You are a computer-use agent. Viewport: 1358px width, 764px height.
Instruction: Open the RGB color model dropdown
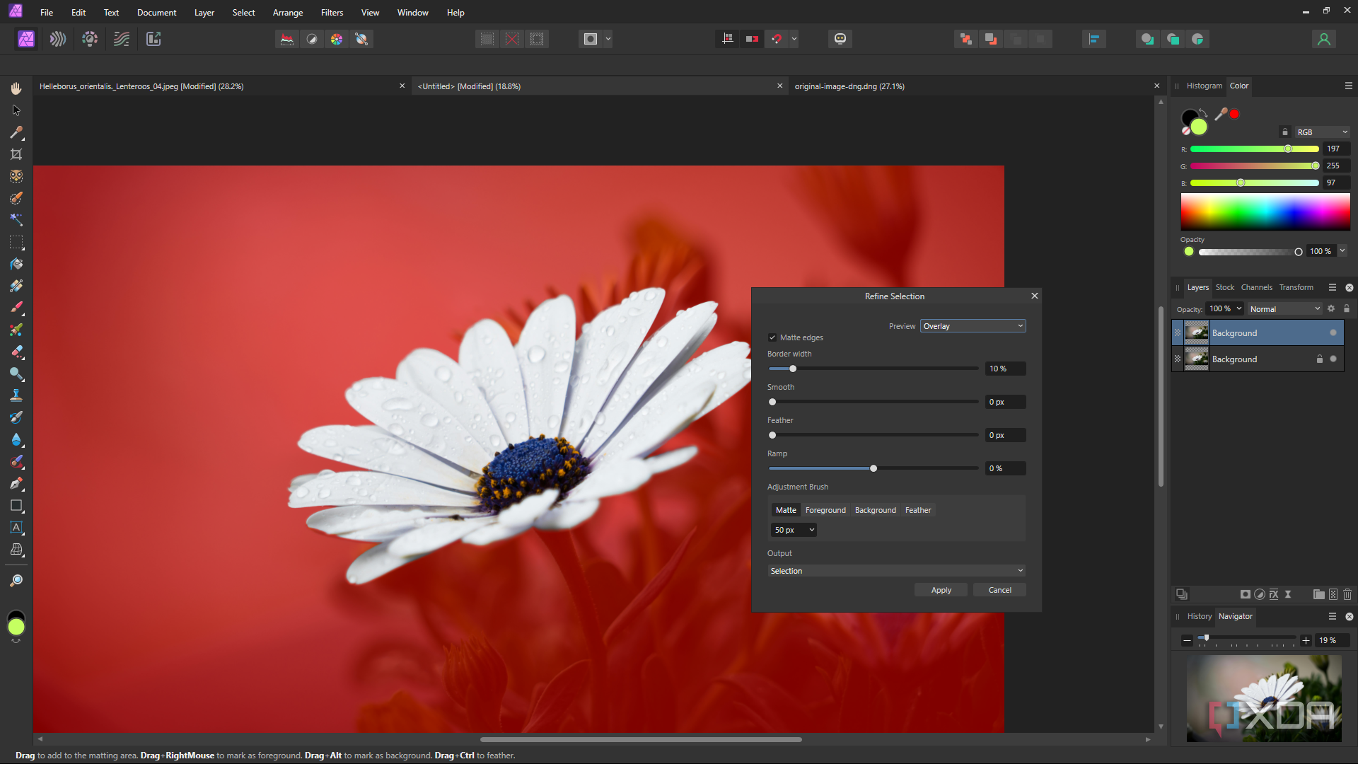(x=1322, y=132)
